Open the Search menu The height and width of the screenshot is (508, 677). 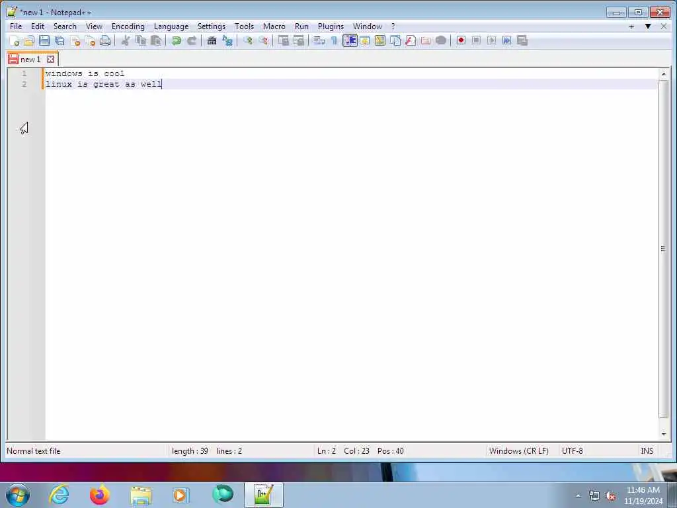[x=65, y=26]
